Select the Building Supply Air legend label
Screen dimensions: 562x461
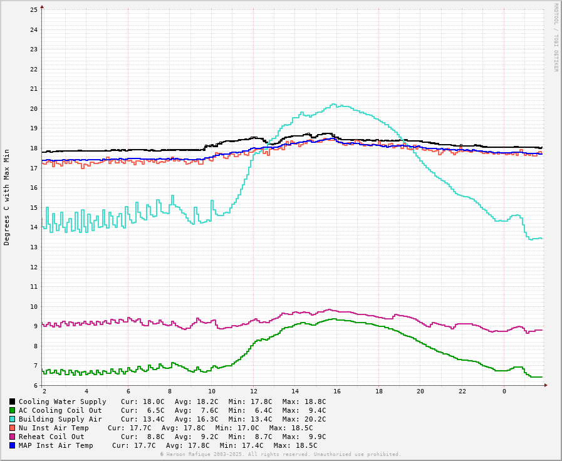(x=60, y=419)
